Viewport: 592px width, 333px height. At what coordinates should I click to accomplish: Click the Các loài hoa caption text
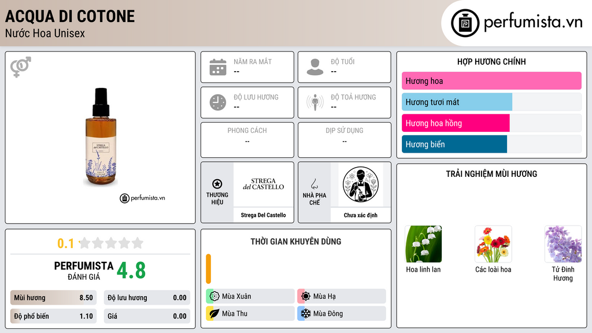493,269
